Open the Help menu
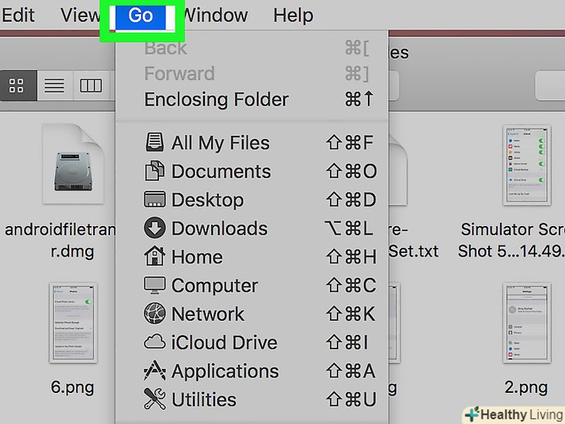The width and height of the screenshot is (565, 424). [293, 15]
